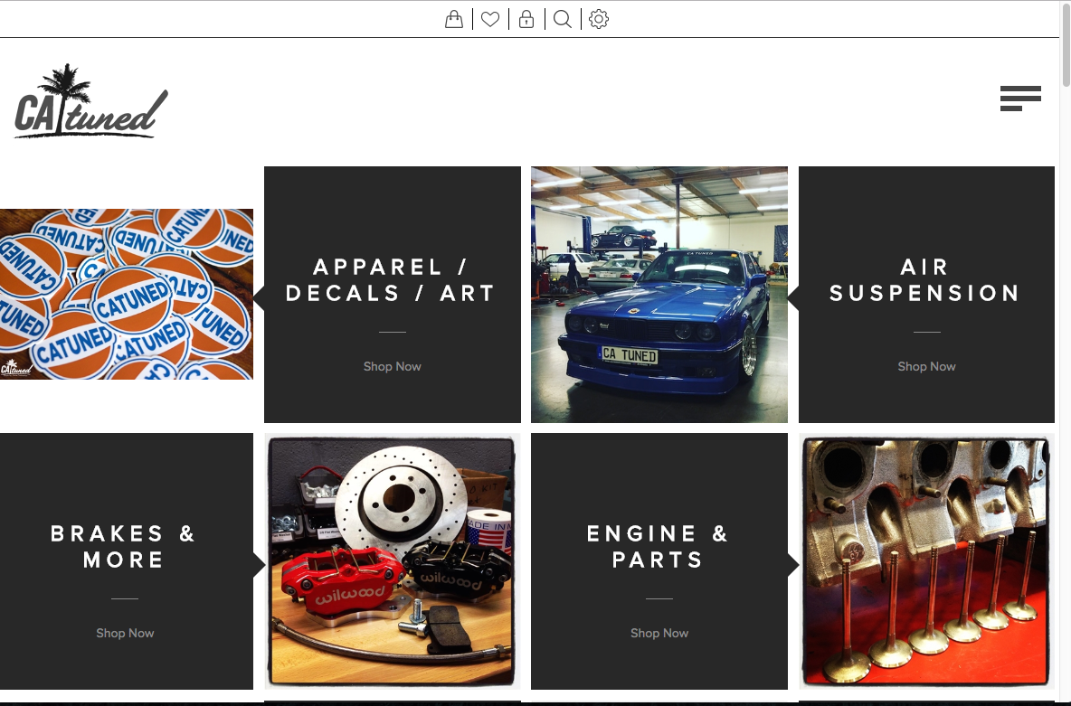Image resolution: width=1071 pixels, height=706 pixels.
Task: Click the Wilwood brake calipers photo
Action: point(392,561)
